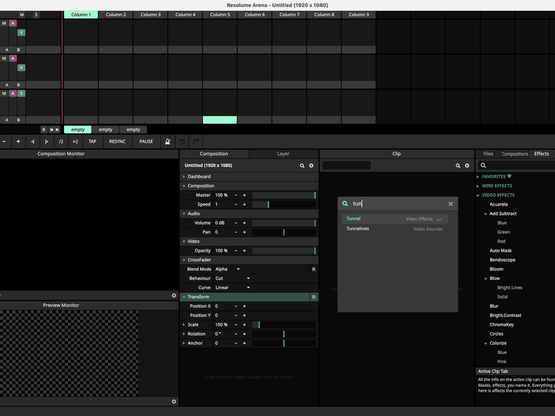Toggle the metronome icon
This screenshot has width=555, height=416.
[167, 141]
